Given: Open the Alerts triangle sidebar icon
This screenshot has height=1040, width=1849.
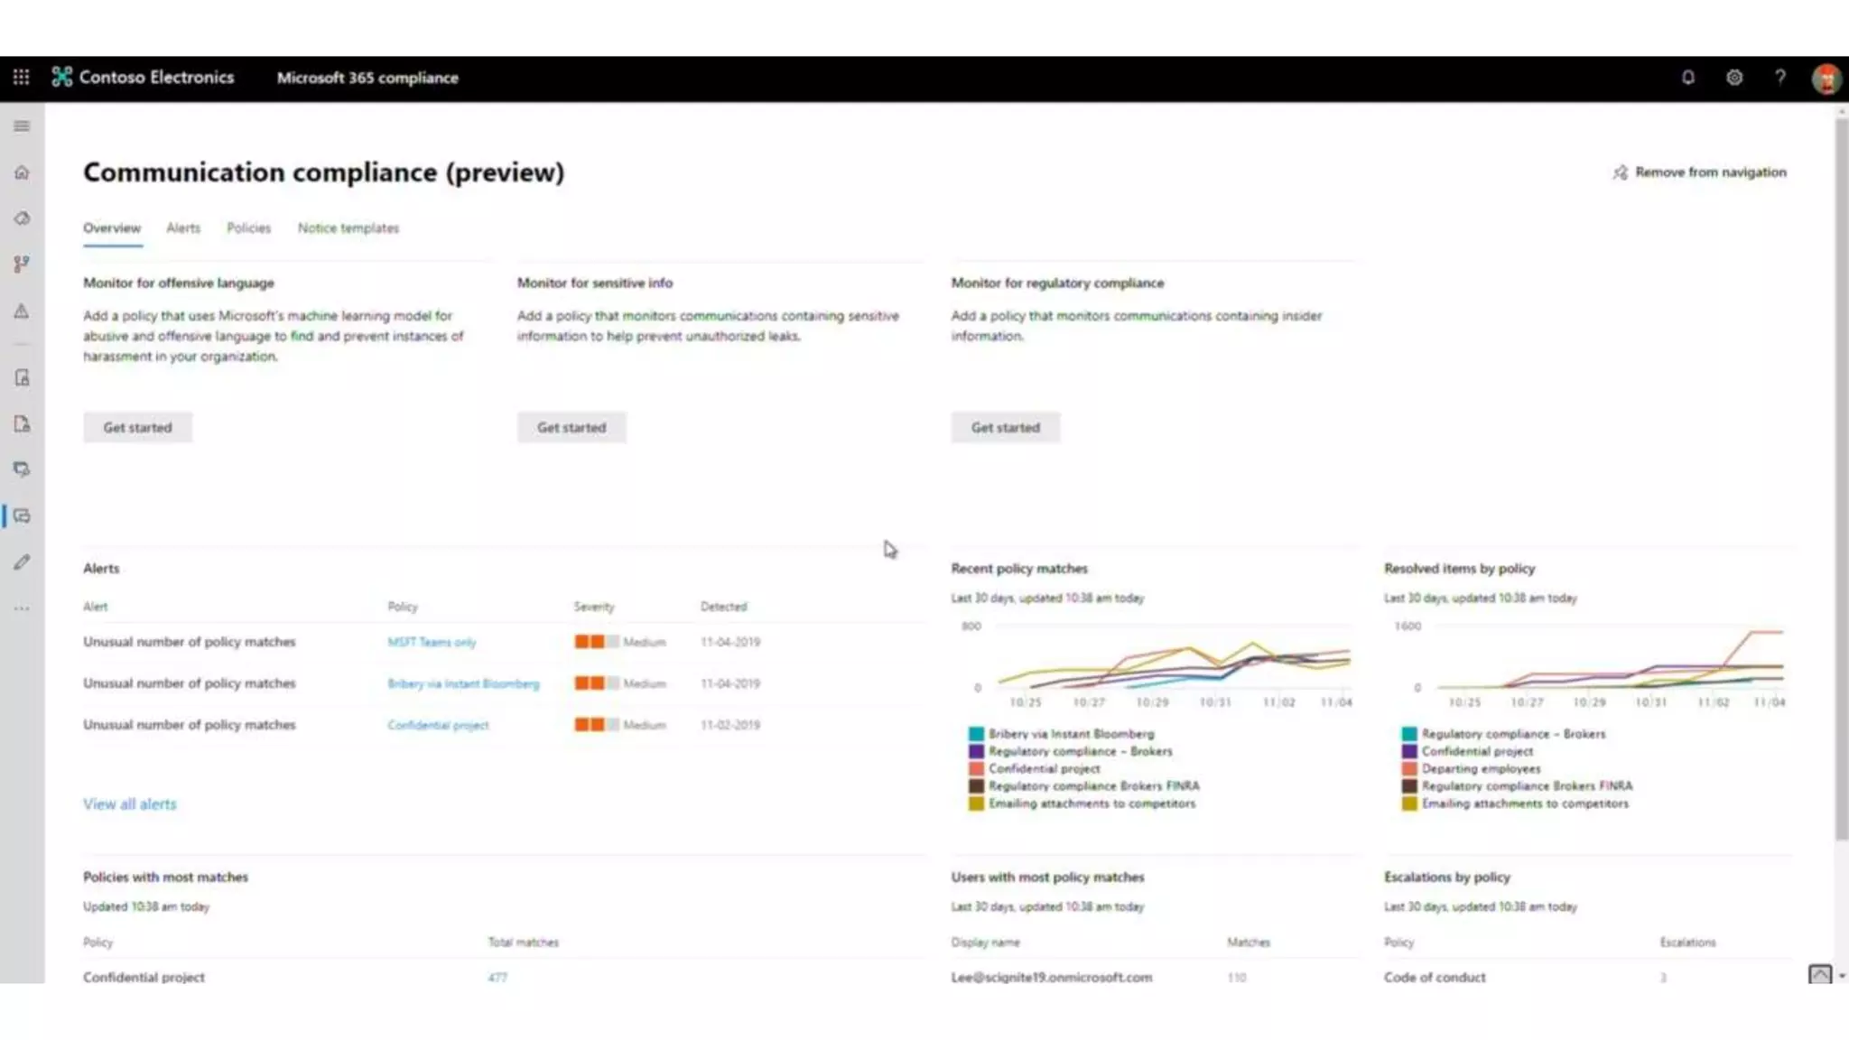Looking at the screenshot, I should coord(22,311).
